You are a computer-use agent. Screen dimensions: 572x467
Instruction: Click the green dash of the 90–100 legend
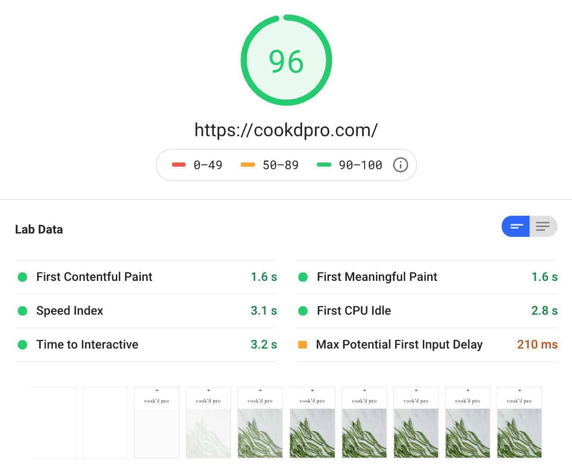(x=324, y=165)
